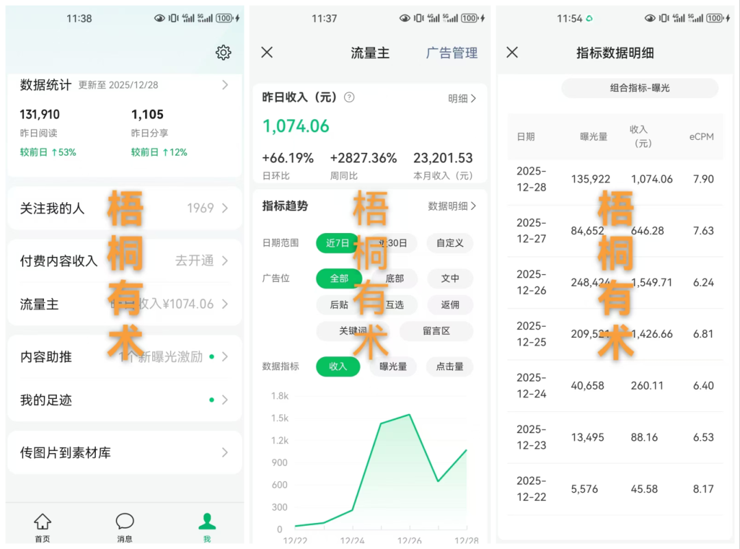
Task: Tap the 2025-12-25 row eCPM 6.81
Action: point(703,334)
